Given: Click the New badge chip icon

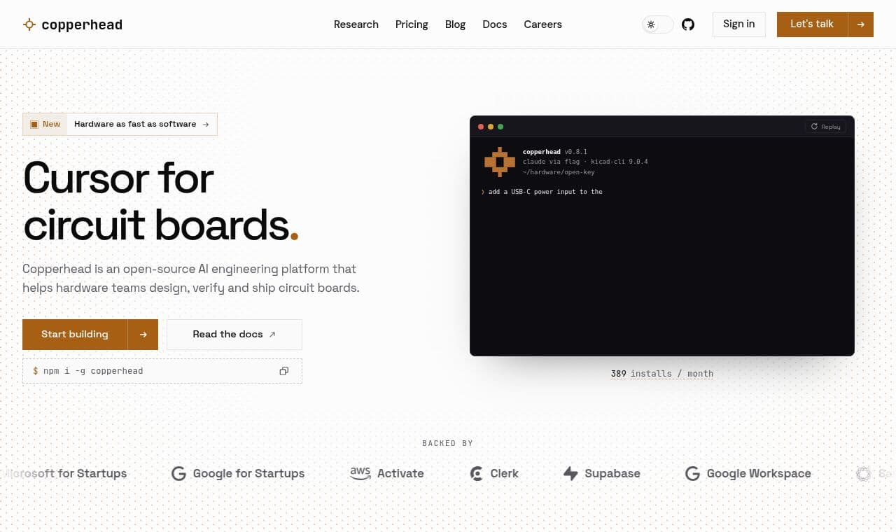Looking at the screenshot, I should coord(34,124).
